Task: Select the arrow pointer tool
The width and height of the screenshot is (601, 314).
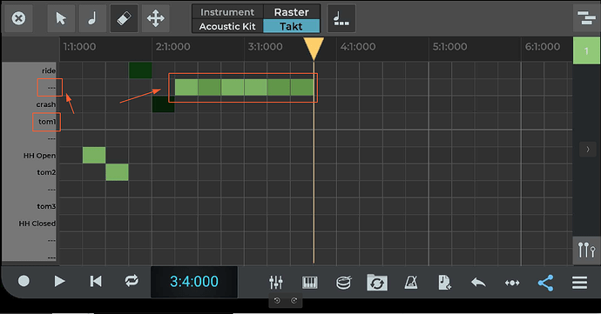Action: click(61, 18)
